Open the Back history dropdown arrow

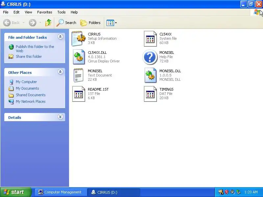click(x=23, y=23)
